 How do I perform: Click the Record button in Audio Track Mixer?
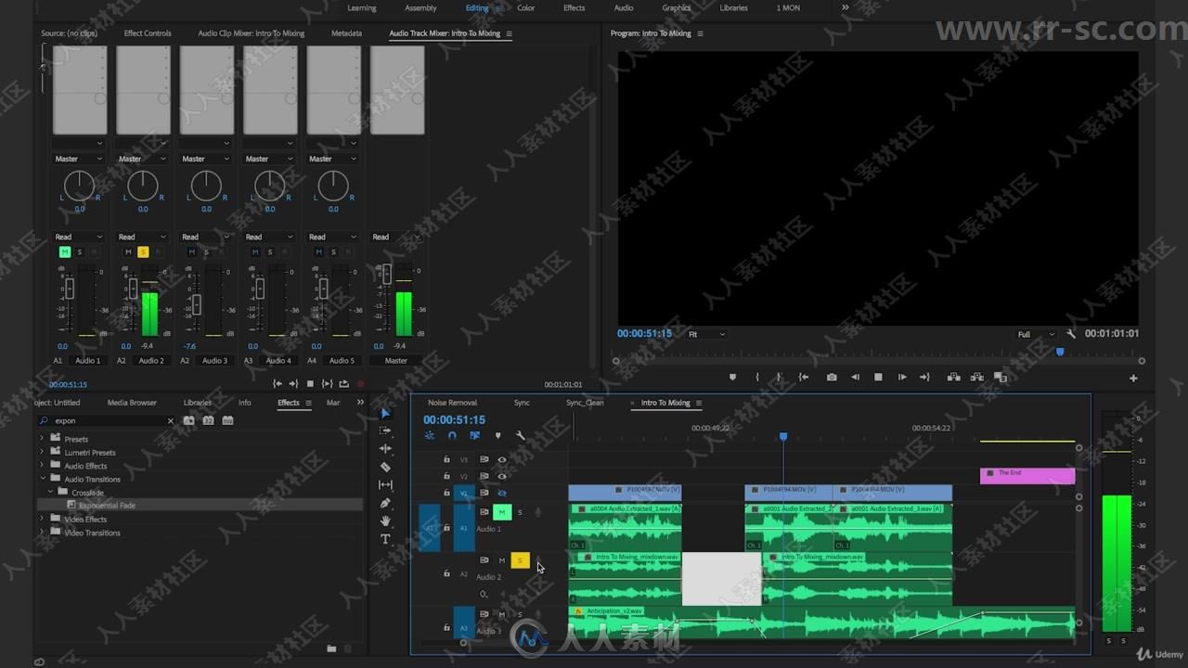pyautogui.click(x=361, y=383)
